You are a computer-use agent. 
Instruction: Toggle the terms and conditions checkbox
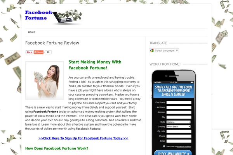(x=164, y=146)
